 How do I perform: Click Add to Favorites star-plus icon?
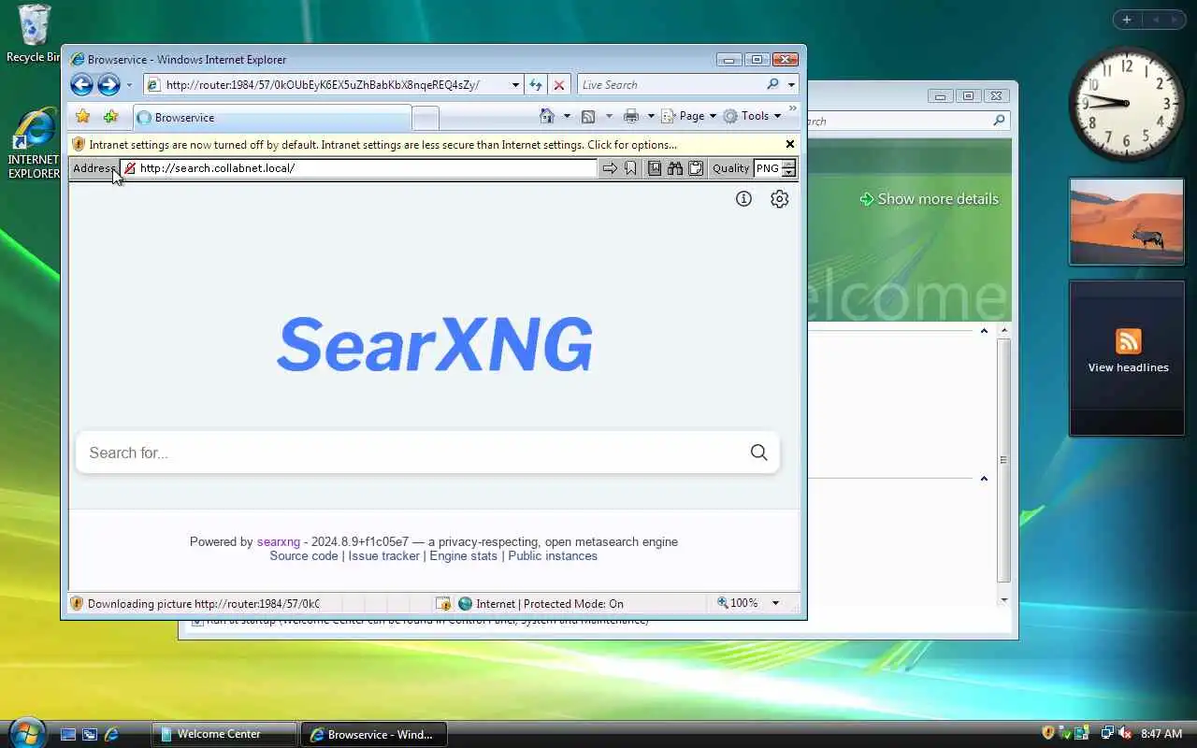[110, 117]
